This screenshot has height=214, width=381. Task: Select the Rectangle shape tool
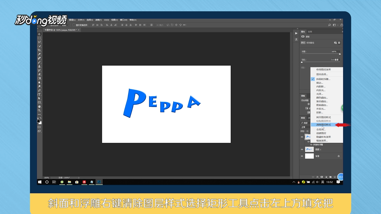pos(39,102)
